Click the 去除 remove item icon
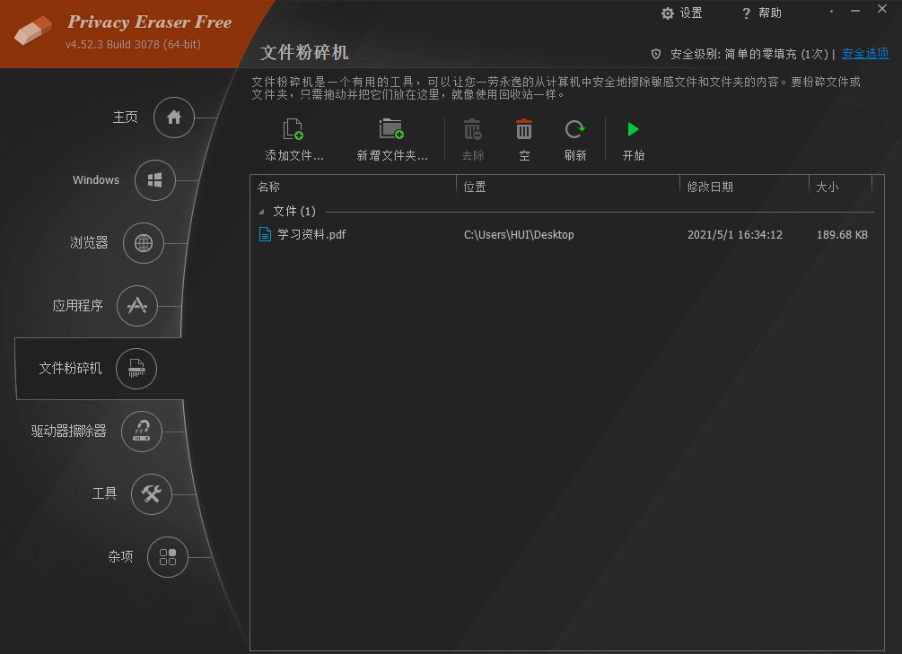902x654 pixels. point(473,129)
